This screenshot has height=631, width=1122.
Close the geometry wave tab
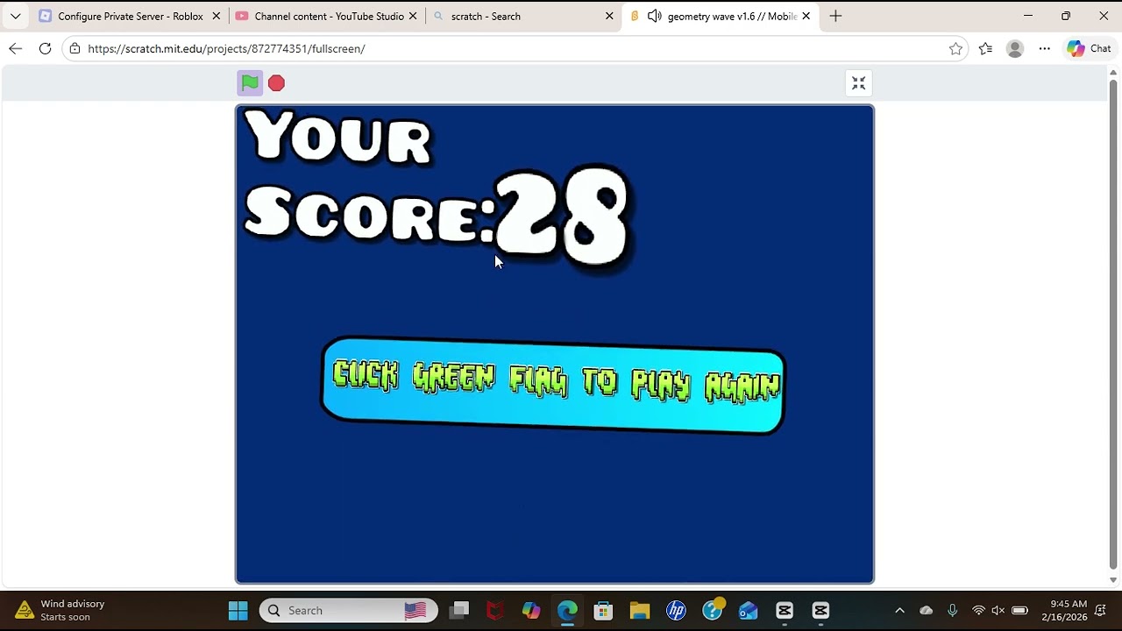(x=806, y=16)
